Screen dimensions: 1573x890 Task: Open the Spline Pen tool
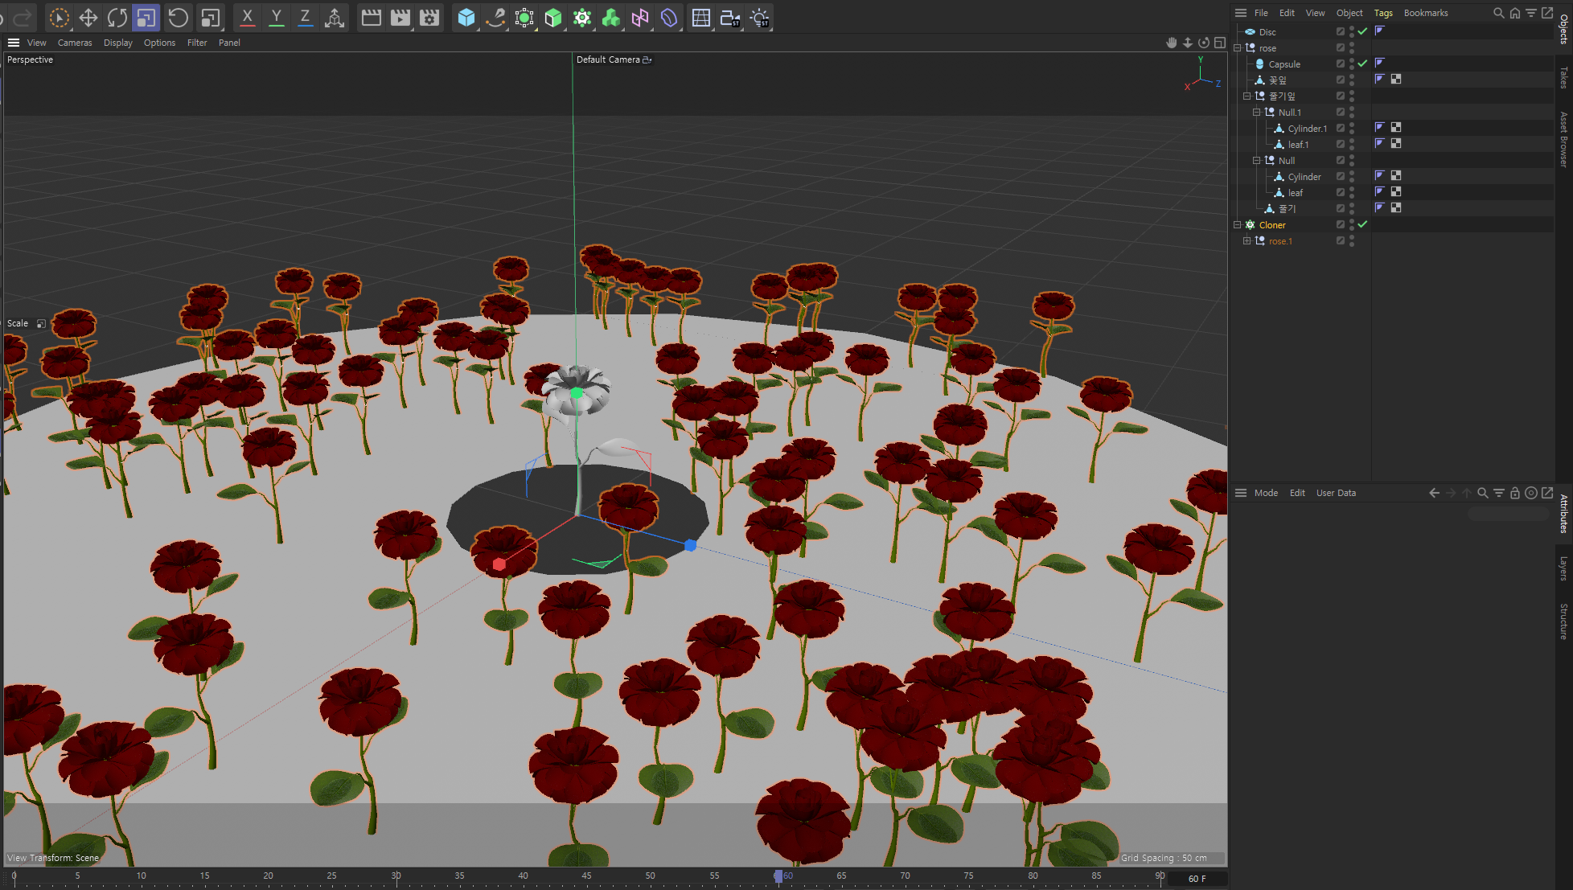click(x=495, y=18)
